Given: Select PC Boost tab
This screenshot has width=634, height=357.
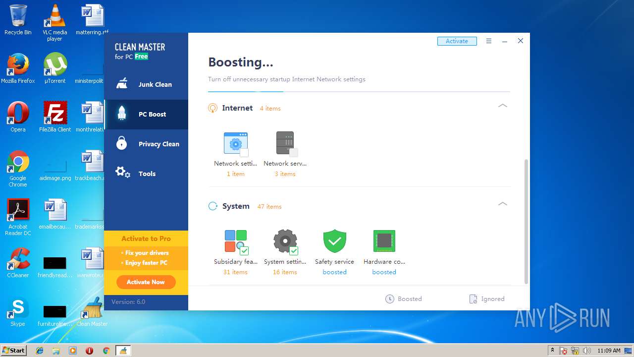Looking at the screenshot, I should tap(146, 115).
